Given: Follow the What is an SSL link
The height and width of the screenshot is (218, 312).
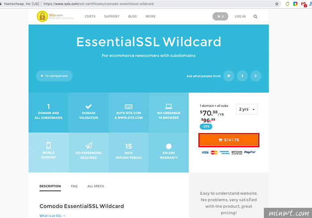Looking at the screenshot, I should 52,216.
